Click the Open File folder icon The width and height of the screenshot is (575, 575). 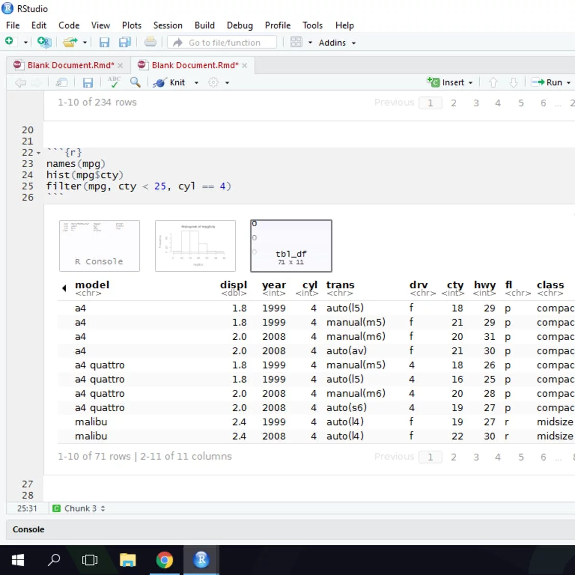pos(70,42)
